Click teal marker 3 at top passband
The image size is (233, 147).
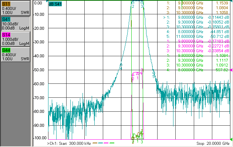[x=142, y=2]
